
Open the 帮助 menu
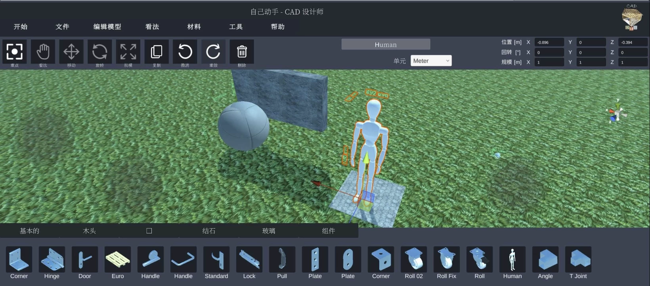[x=277, y=27]
